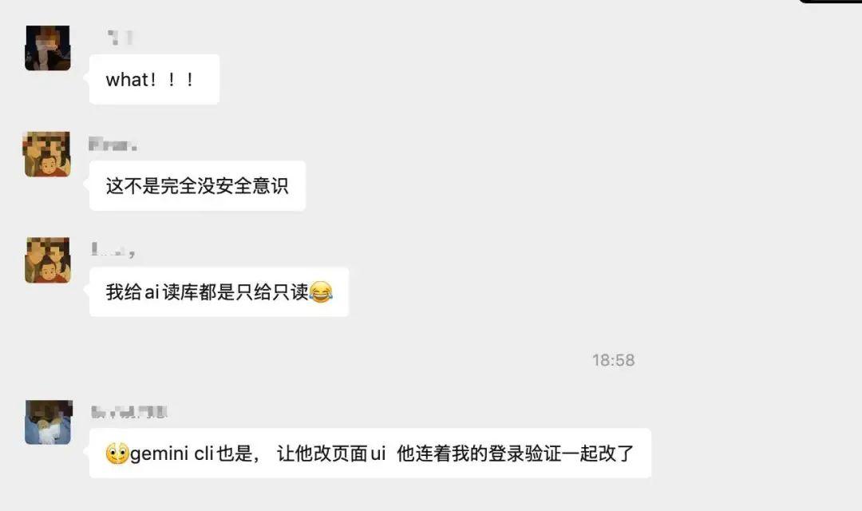Screen dimensions: 862x511
Task: Open profile of the "what！！！" sender avatar
Action: pyautogui.click(x=48, y=48)
